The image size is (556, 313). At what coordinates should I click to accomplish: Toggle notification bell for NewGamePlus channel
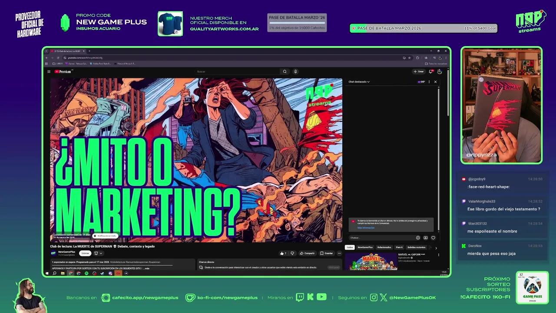point(98,253)
